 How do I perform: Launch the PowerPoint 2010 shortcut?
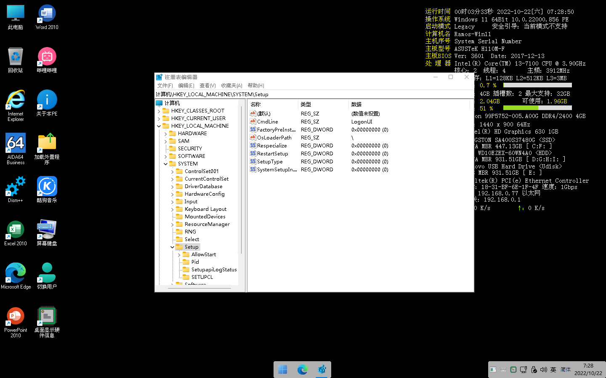point(16,322)
